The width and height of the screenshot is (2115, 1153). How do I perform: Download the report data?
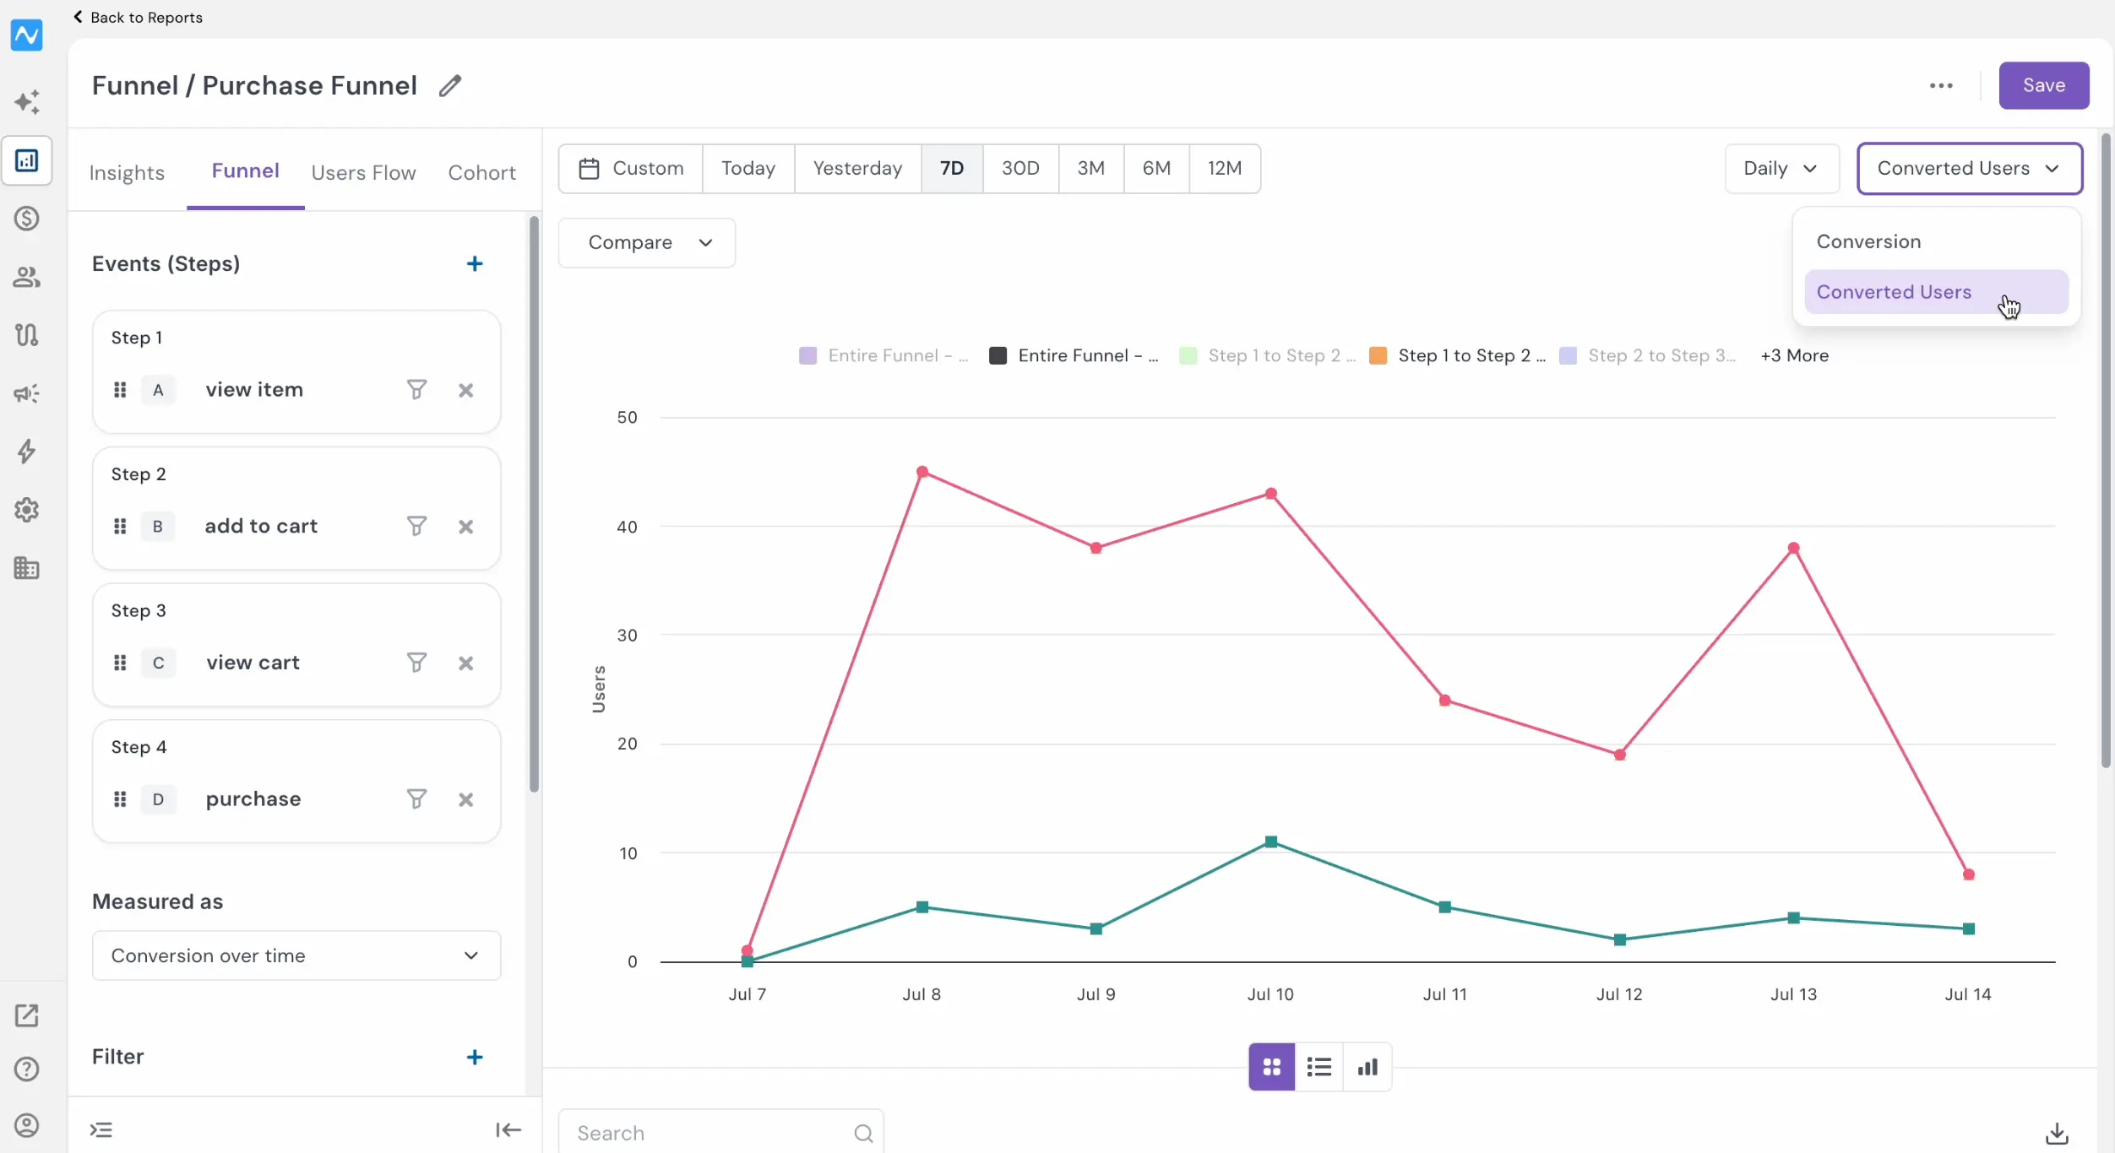point(2057,1134)
